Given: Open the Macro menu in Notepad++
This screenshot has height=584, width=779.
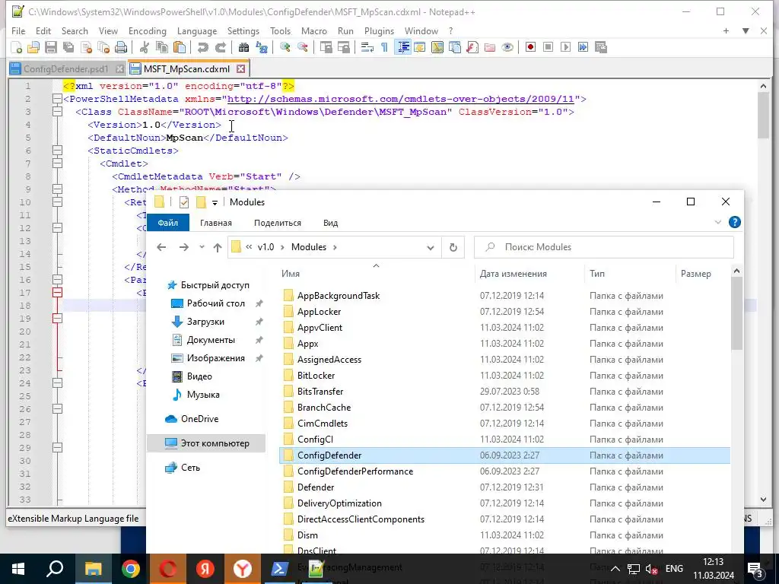Looking at the screenshot, I should click(314, 30).
